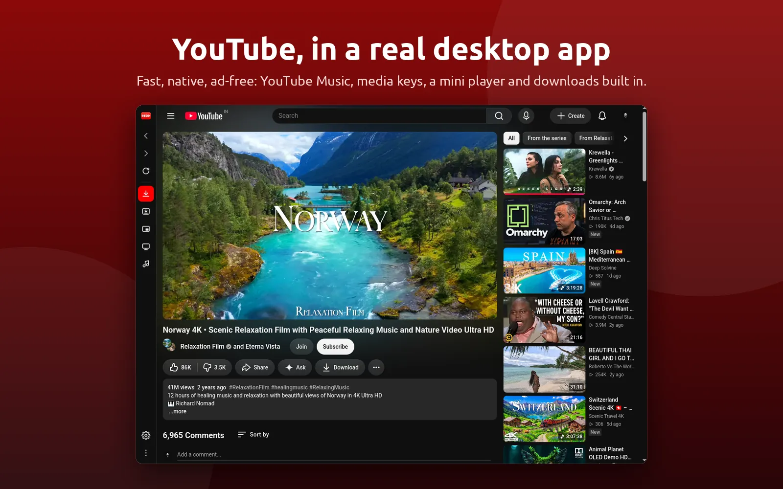Select the From the series chip
Screen dimensions: 783x489
point(547,138)
